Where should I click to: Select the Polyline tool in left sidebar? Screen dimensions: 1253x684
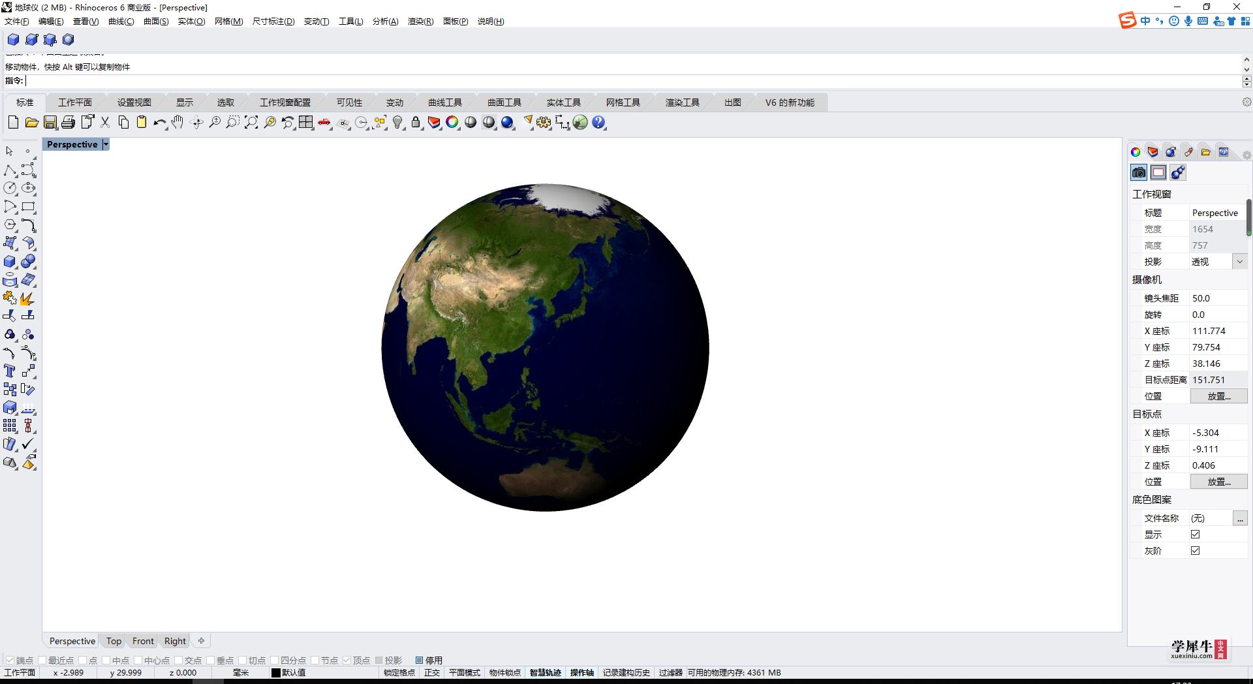(x=10, y=170)
